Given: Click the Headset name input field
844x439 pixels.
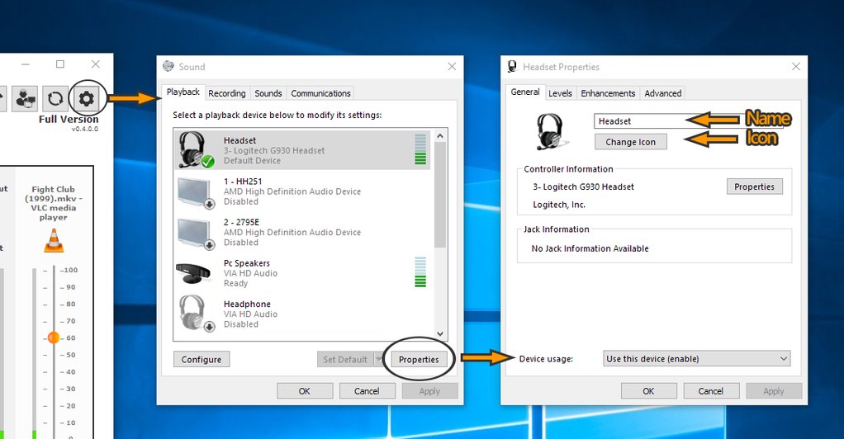Looking at the screenshot, I should [688, 121].
